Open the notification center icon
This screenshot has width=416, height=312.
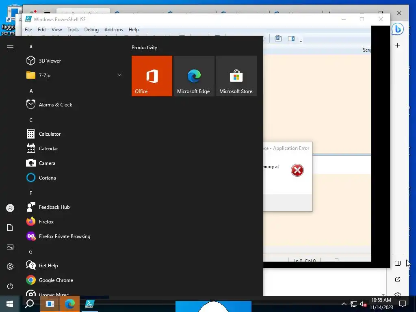tap(403, 304)
